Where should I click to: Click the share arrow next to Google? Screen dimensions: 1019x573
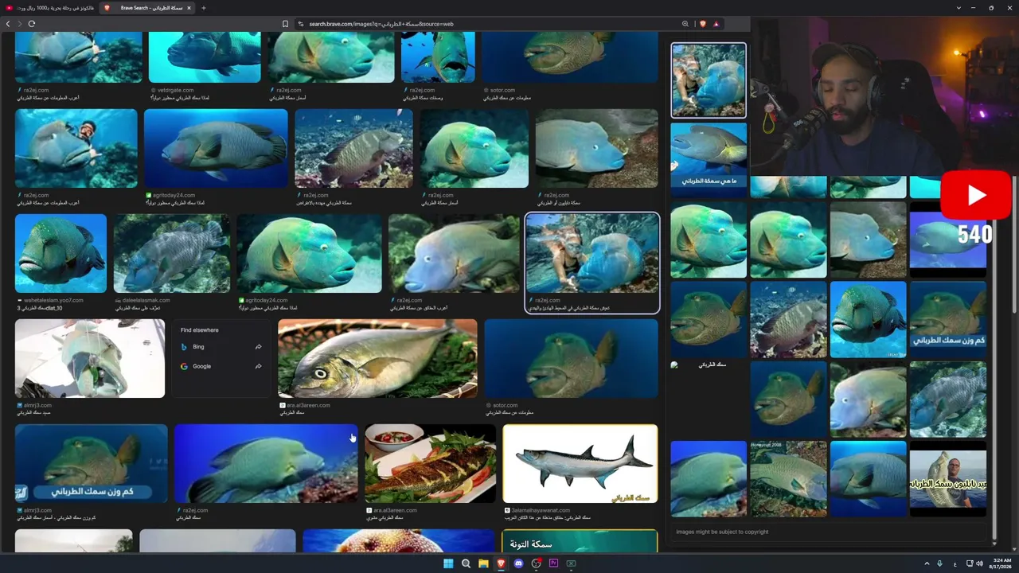click(258, 366)
